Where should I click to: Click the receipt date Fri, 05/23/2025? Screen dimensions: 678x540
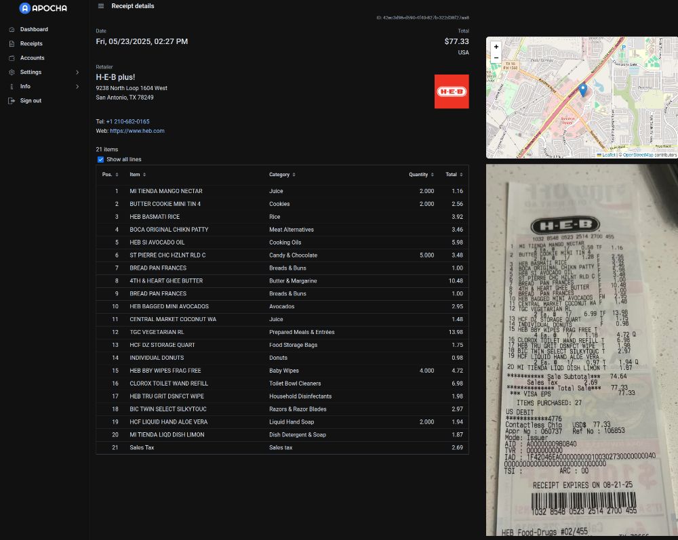coord(142,41)
